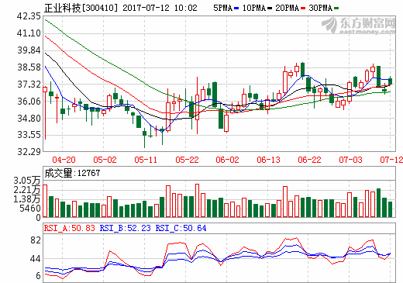This screenshot has height=283, width=403.
Task: Select the 05-02 date label
Action: pyautogui.click(x=105, y=160)
